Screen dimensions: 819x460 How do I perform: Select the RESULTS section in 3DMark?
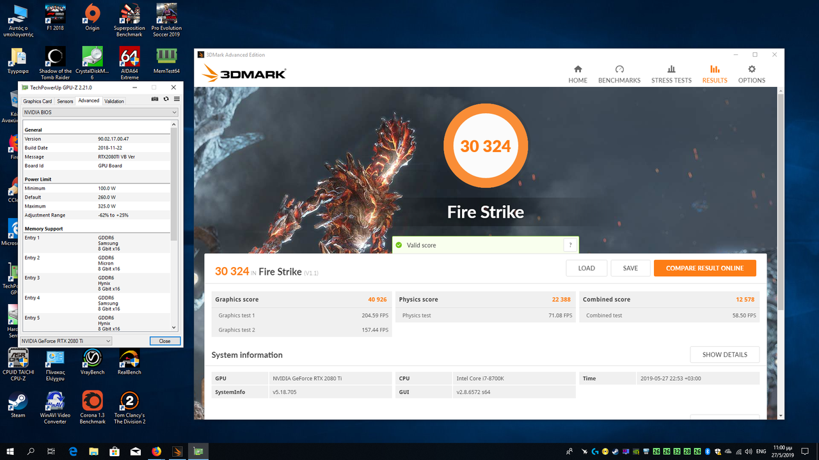pos(715,74)
